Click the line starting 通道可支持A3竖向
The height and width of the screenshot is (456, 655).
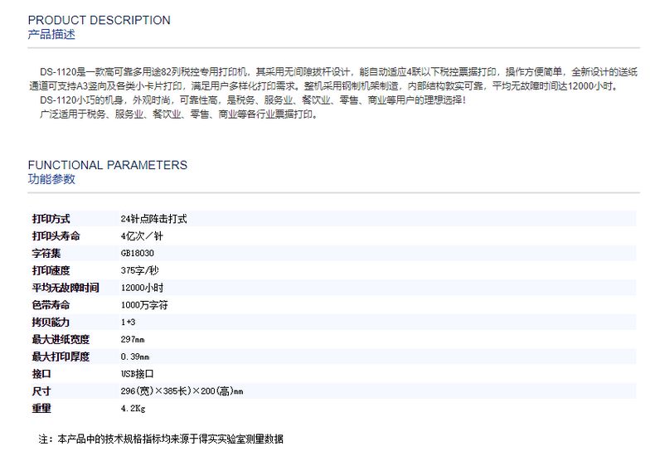(323, 86)
